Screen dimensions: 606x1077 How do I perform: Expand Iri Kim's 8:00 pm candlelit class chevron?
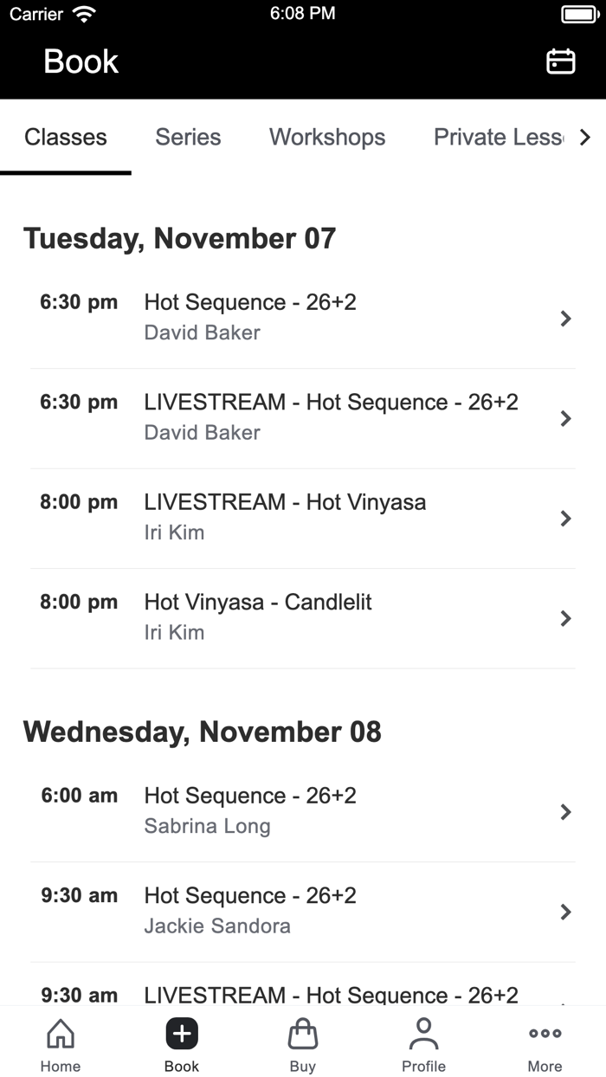point(566,618)
